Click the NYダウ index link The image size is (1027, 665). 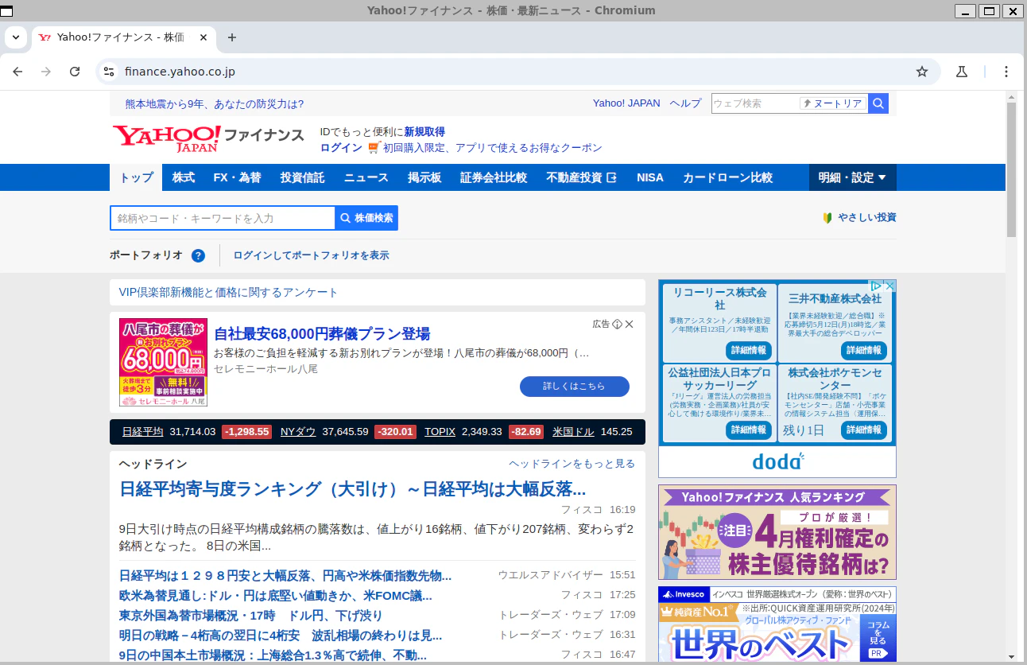coord(298,432)
